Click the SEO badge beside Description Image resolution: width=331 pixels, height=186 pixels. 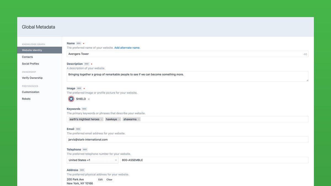click(x=86, y=64)
